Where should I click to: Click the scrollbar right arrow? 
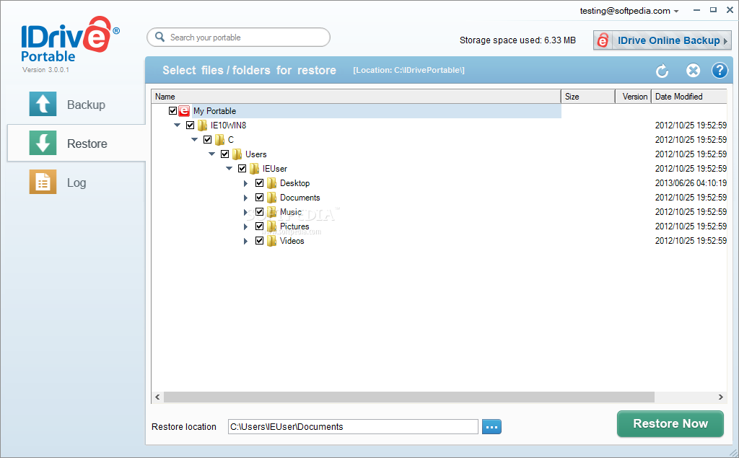721,397
